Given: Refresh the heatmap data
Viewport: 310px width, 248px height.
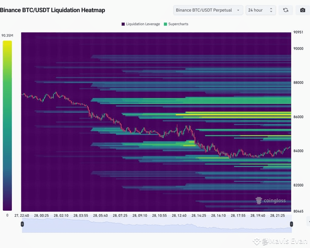Looking at the screenshot, I should (285, 10).
